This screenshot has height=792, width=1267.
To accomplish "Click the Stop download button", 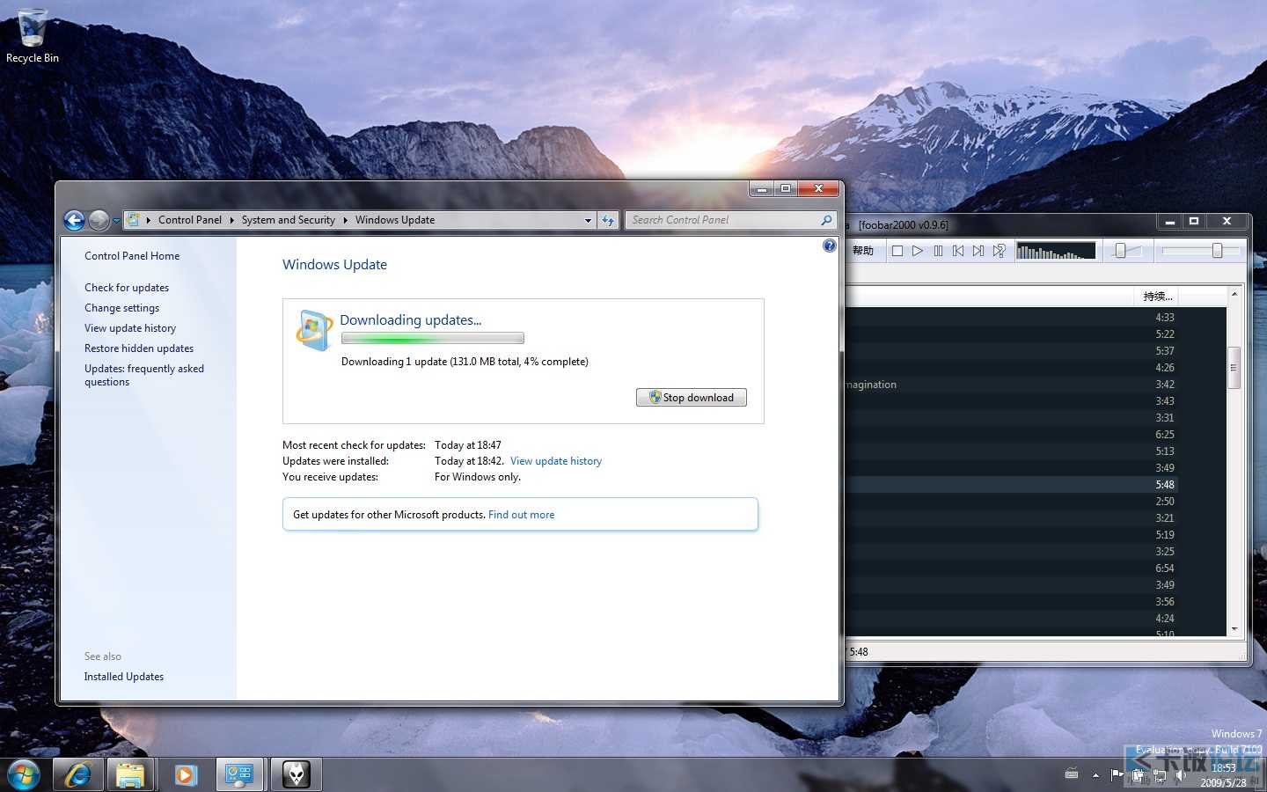I will click(x=692, y=398).
